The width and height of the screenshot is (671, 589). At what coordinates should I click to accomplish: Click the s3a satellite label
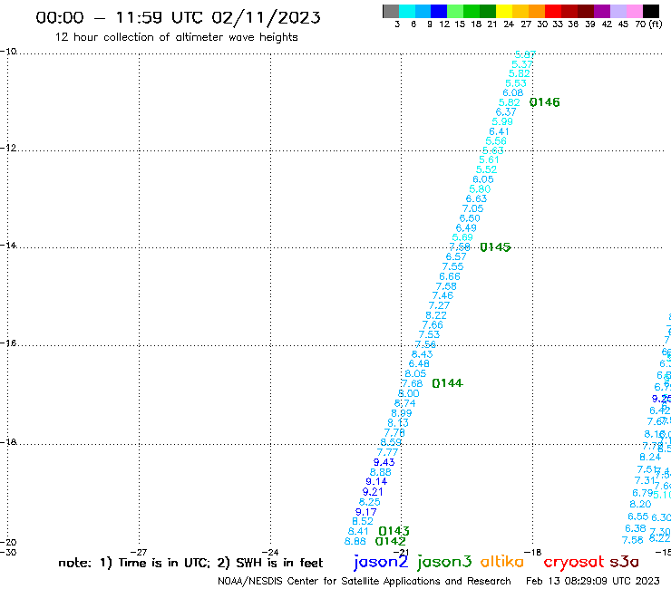coord(625,562)
